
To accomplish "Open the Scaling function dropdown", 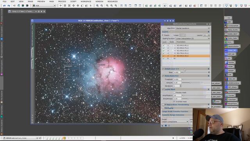I will [193, 38].
